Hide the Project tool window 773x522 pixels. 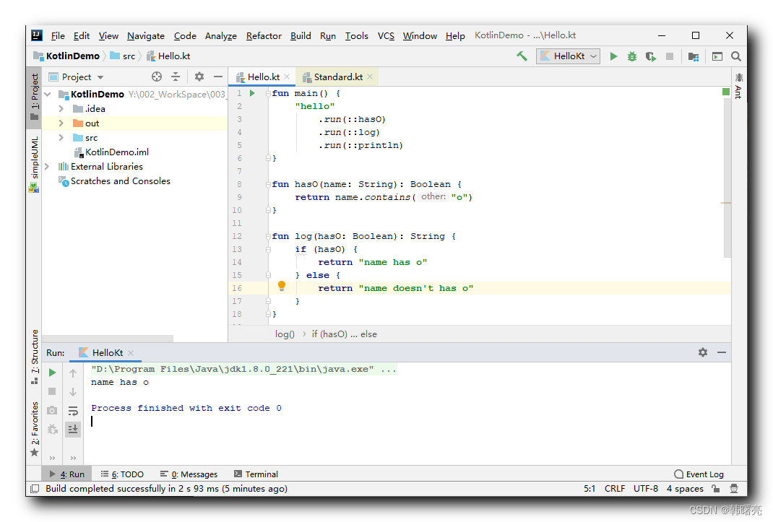point(218,77)
